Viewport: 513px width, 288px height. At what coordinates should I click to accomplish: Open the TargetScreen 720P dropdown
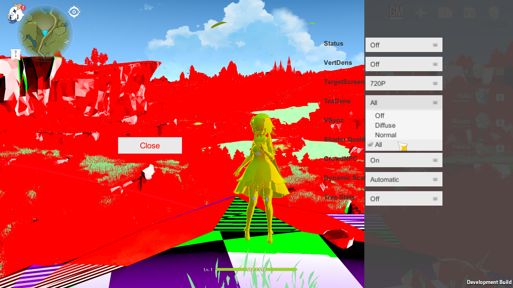[x=404, y=83]
